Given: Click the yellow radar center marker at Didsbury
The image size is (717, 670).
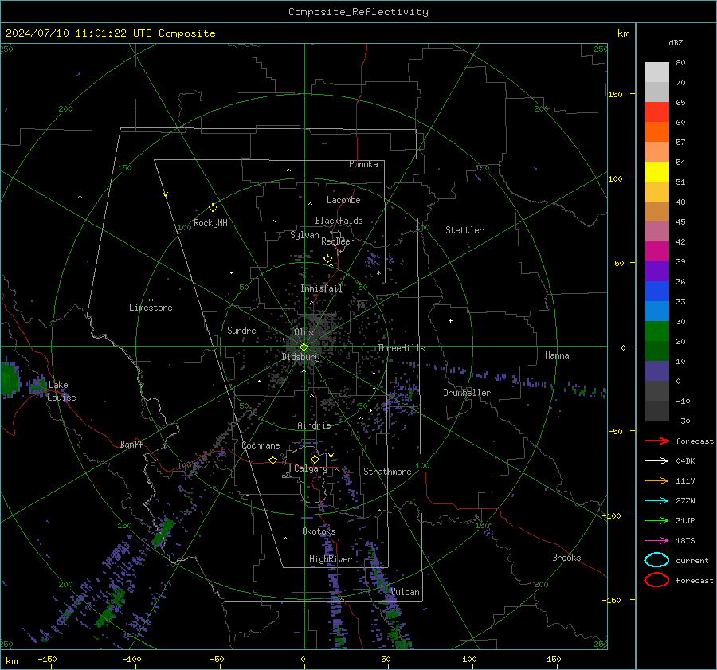Looking at the screenshot, I should point(304,347).
